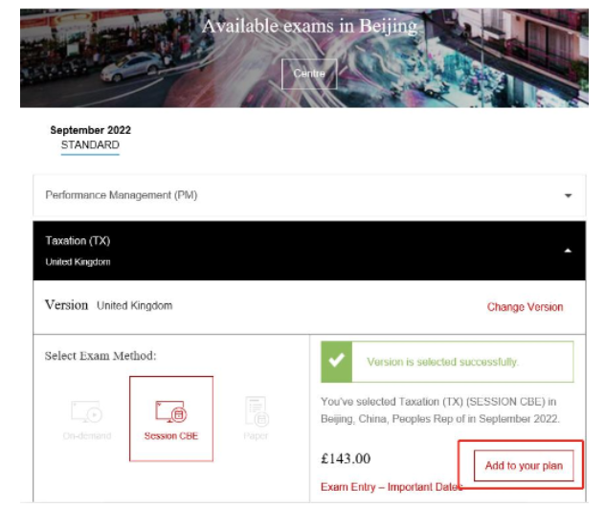The width and height of the screenshot is (605, 508).
Task: Click the You've selected Taxation confirmation text
Action: [446, 409]
